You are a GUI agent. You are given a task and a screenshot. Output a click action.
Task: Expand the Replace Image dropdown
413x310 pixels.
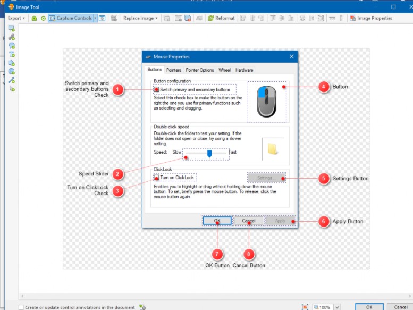click(x=141, y=18)
